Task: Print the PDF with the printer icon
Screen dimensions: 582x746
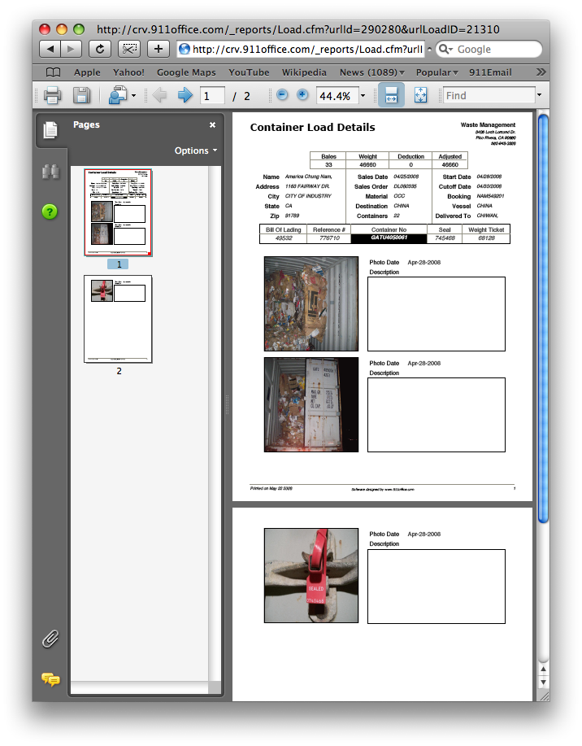Action: [x=52, y=95]
